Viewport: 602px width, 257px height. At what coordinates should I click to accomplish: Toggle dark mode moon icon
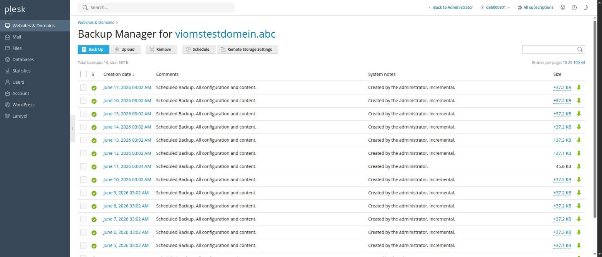pyautogui.click(x=585, y=7)
